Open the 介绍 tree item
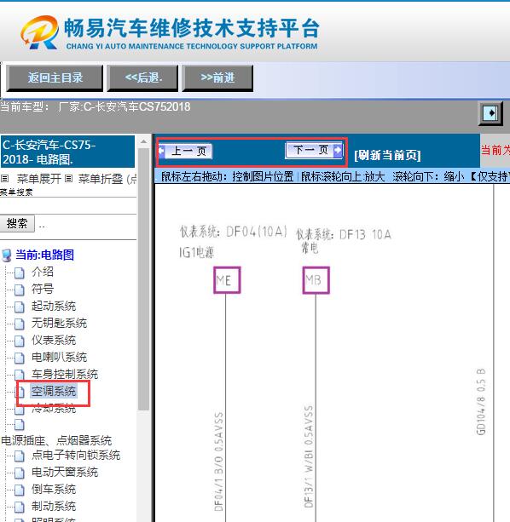 [x=43, y=272]
